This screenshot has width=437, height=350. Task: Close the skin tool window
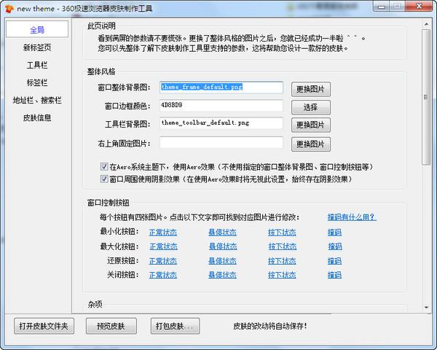pyautogui.click(x=420, y=6)
